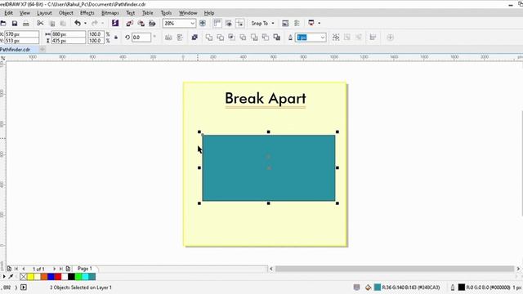This screenshot has width=523, height=294.
Task: Click the full-screen preview icon
Action: point(203,23)
